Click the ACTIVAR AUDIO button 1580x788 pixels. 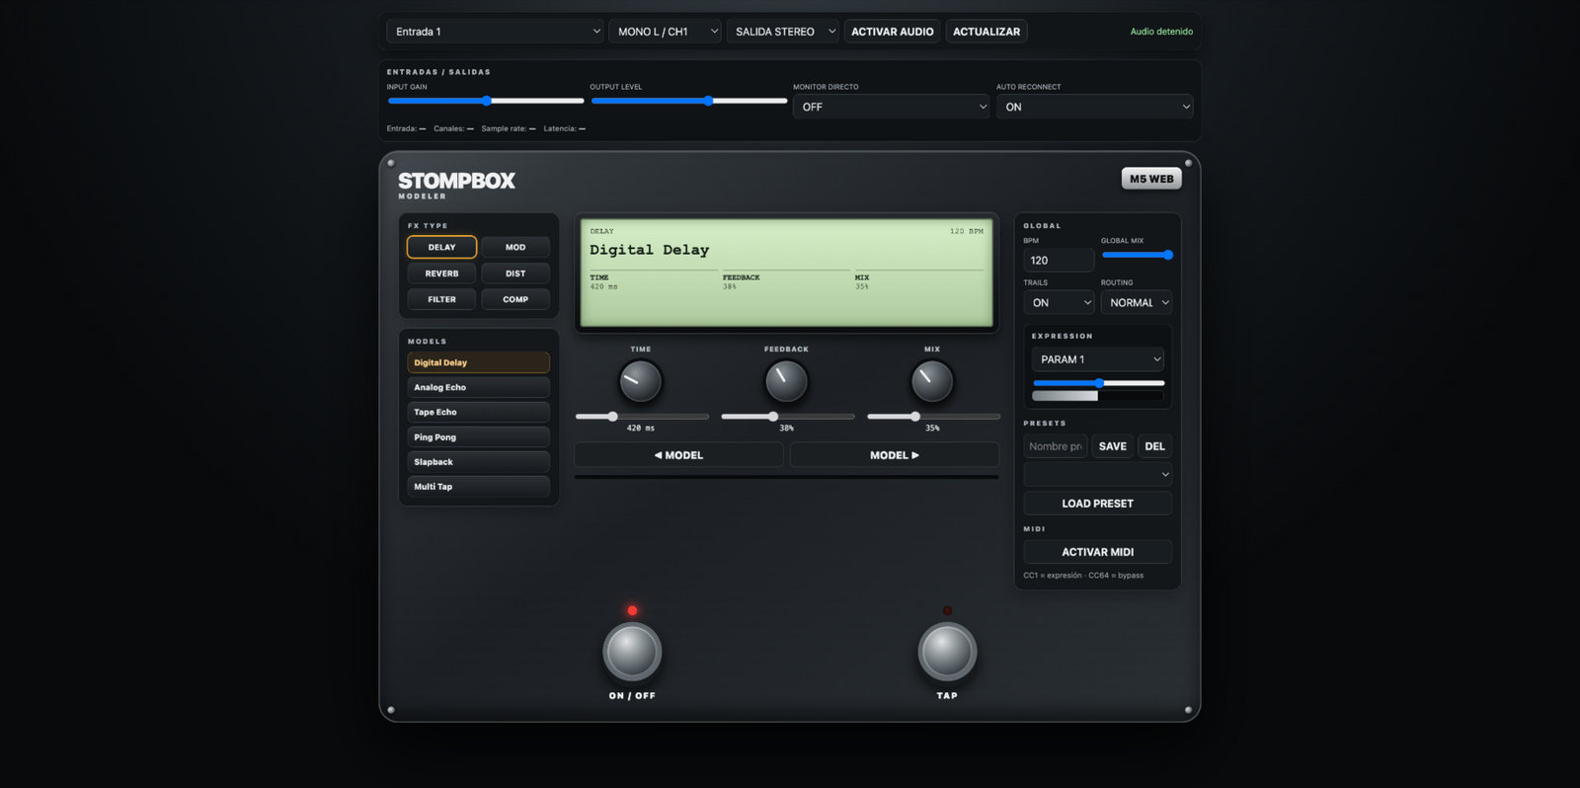893,32
